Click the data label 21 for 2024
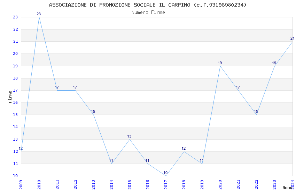This screenshot has width=296, height=191. coord(292,39)
